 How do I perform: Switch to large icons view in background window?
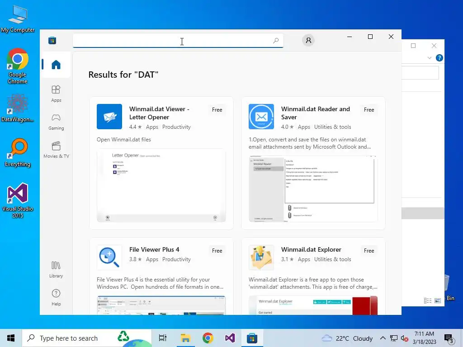pos(438,300)
